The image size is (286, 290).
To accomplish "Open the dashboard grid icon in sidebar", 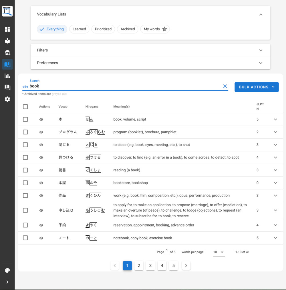I will tap(7, 29).
